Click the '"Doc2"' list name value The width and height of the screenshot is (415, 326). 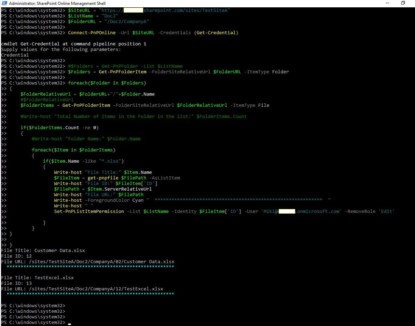[110, 16]
